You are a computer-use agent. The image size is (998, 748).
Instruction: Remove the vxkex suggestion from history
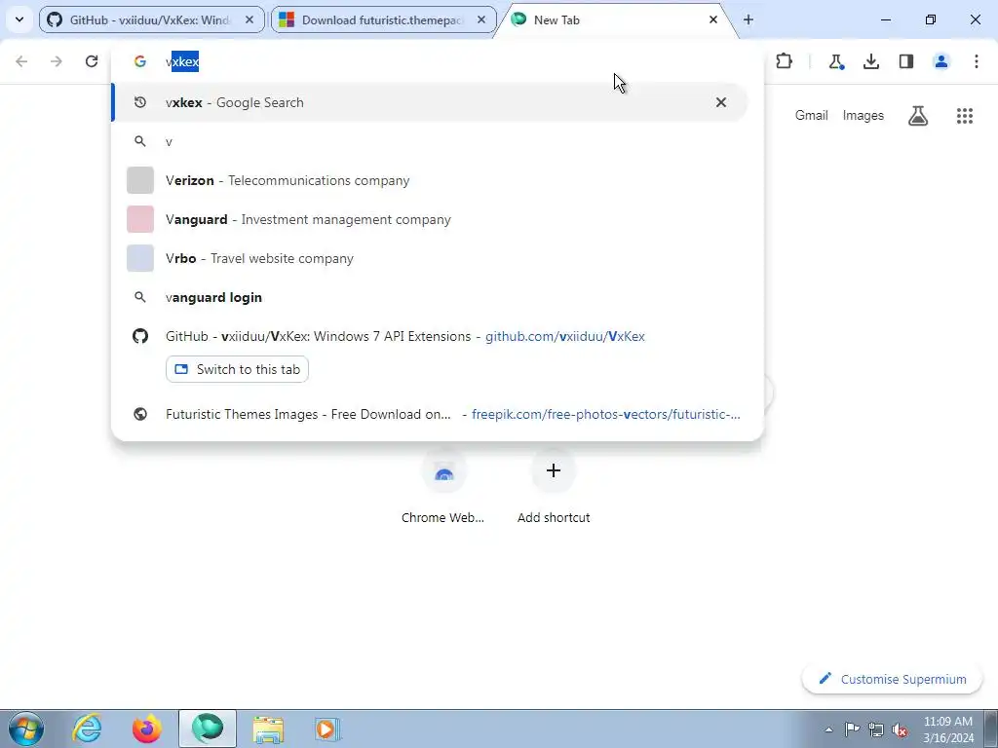point(720,102)
